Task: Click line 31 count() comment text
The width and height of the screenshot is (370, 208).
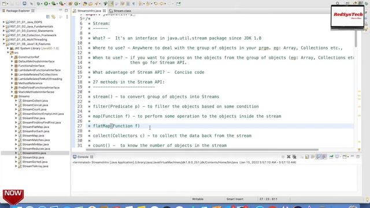Action: 160,146
